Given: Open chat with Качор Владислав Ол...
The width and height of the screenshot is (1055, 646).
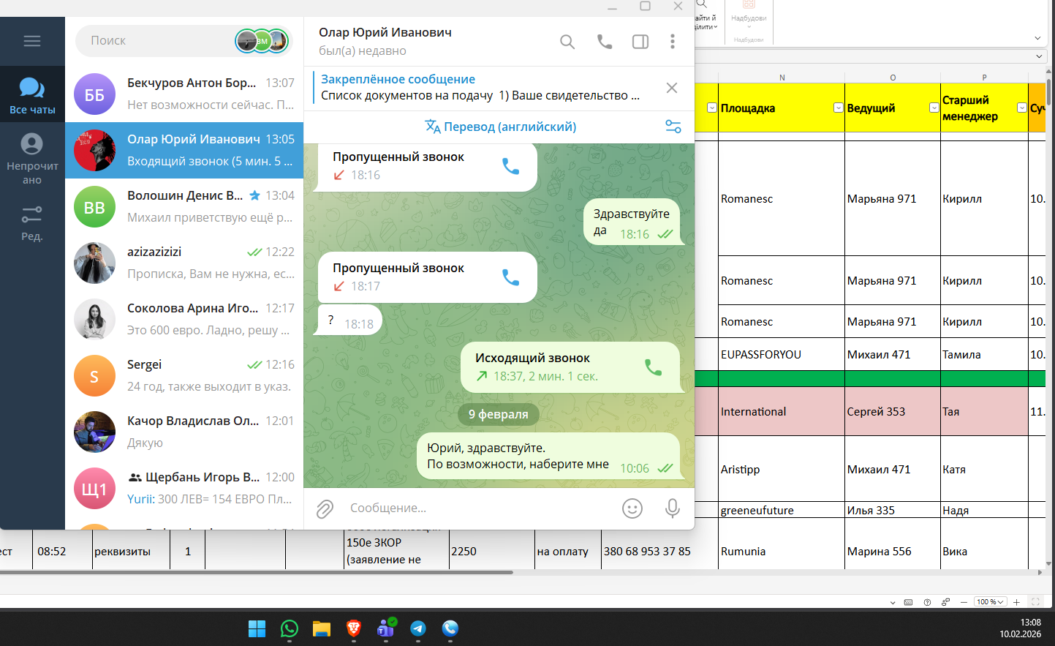Looking at the screenshot, I should (x=184, y=432).
